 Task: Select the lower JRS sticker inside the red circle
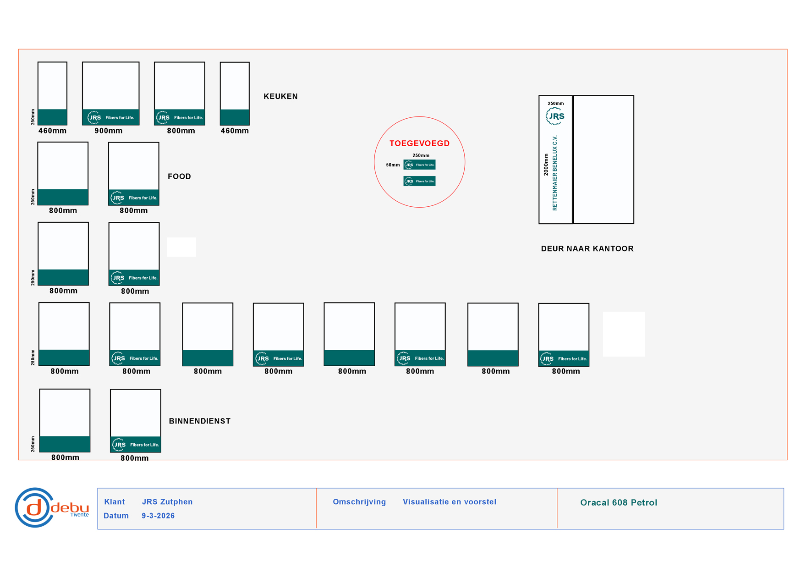click(x=419, y=181)
